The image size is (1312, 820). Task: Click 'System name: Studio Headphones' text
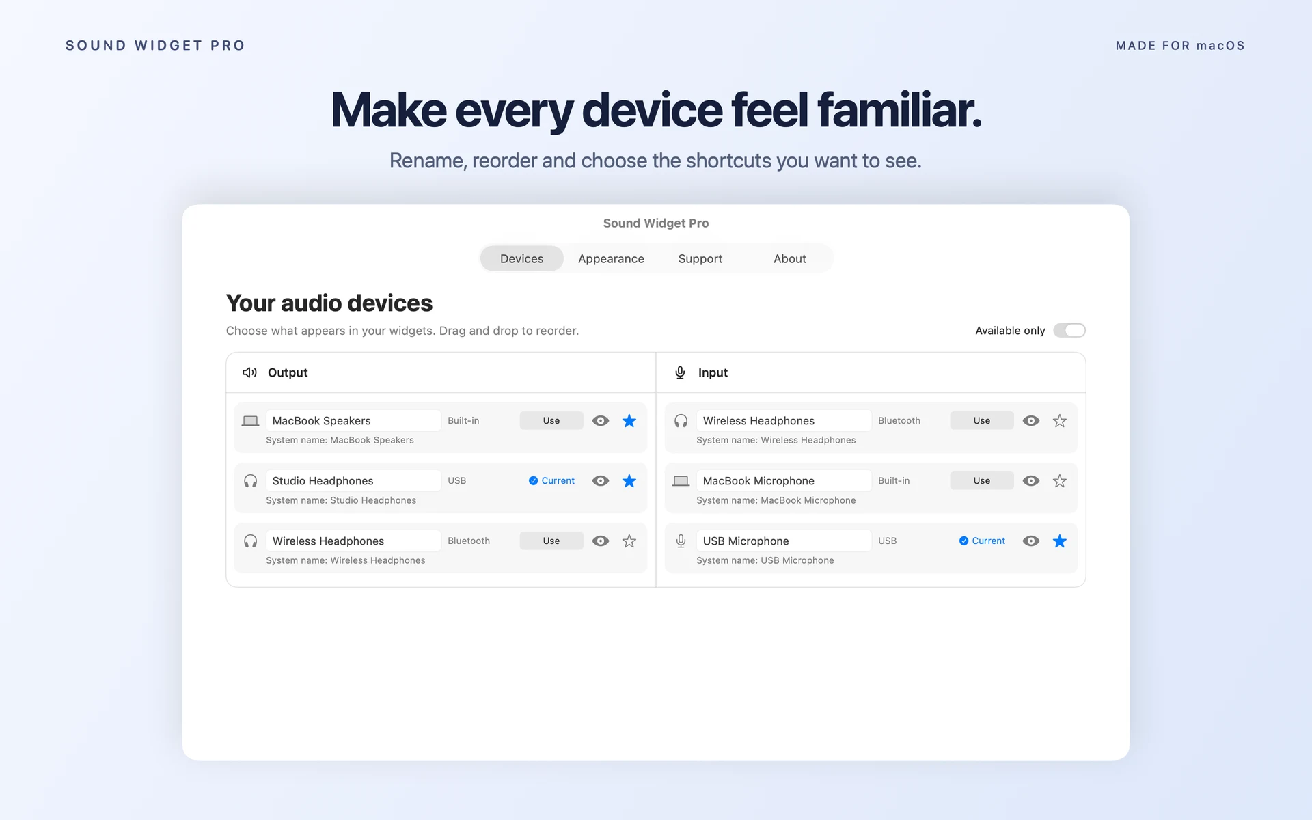tap(341, 500)
